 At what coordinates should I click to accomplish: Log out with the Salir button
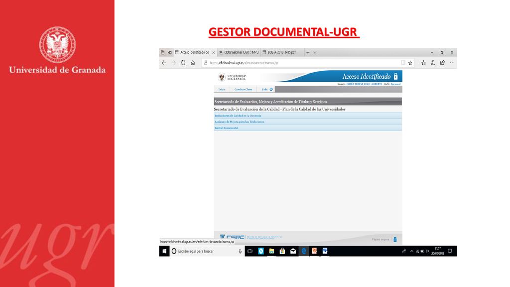tap(267, 90)
